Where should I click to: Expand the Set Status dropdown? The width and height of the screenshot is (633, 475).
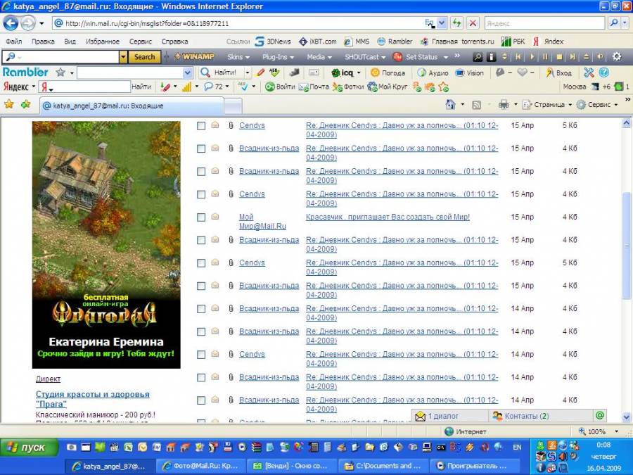(446, 58)
